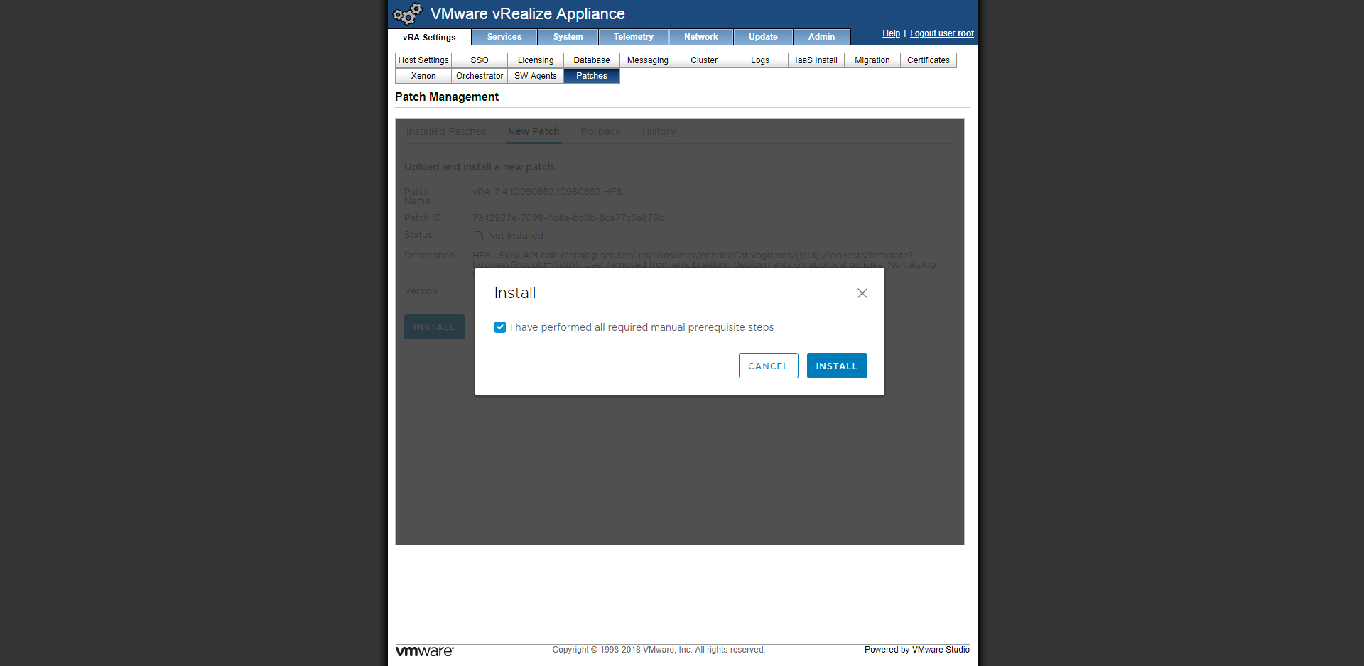Switch to Installed Patches tab

[x=446, y=131]
